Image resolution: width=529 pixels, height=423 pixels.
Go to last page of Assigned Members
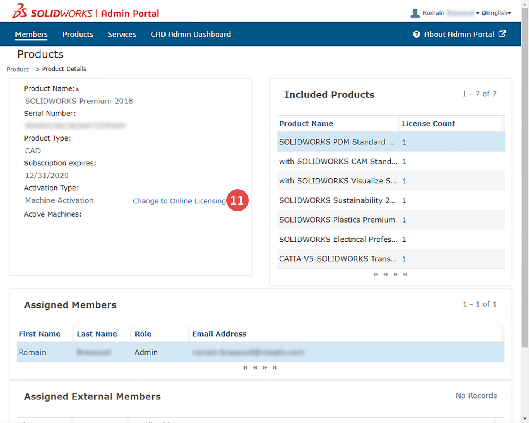click(275, 368)
